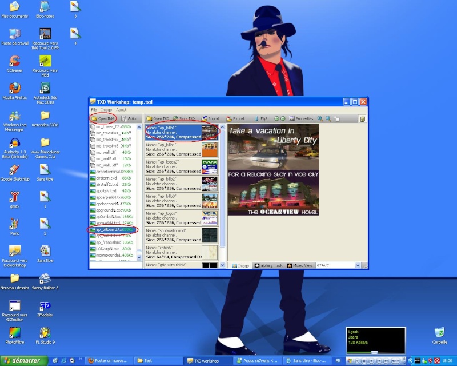Open the PhotoFiltre desktop icon
The image size is (457, 366).
click(x=15, y=335)
